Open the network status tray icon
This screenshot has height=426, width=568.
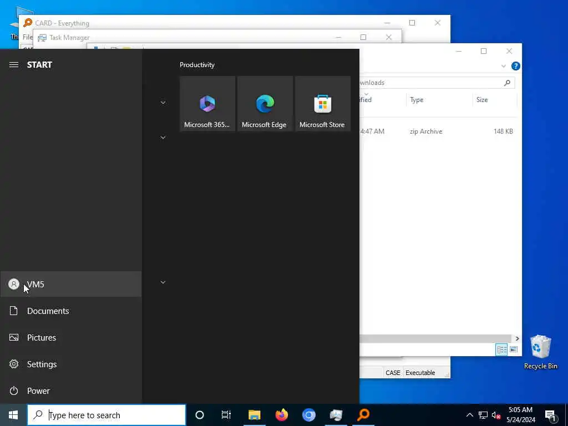[483, 415]
